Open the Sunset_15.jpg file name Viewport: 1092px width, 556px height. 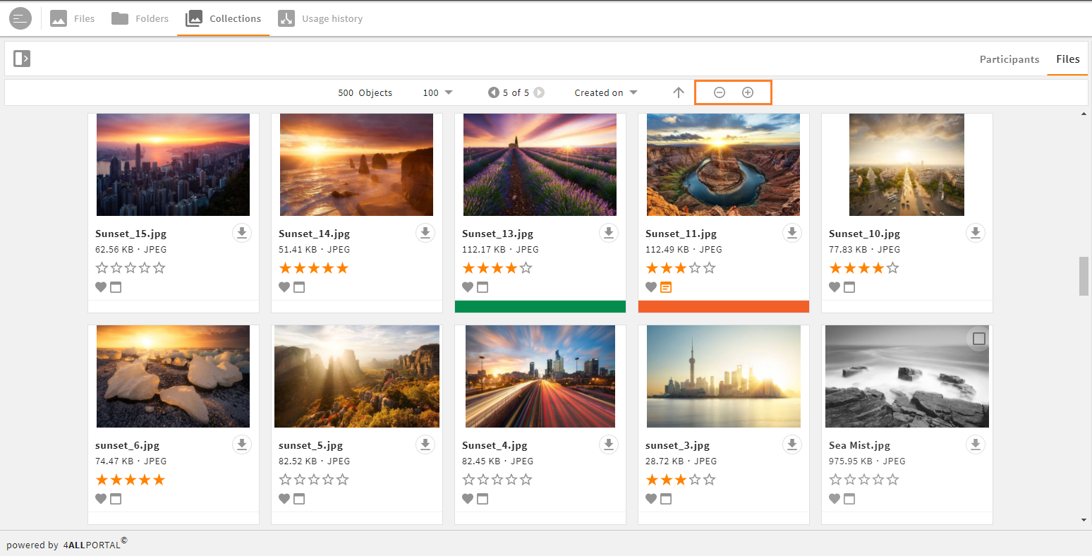(131, 234)
